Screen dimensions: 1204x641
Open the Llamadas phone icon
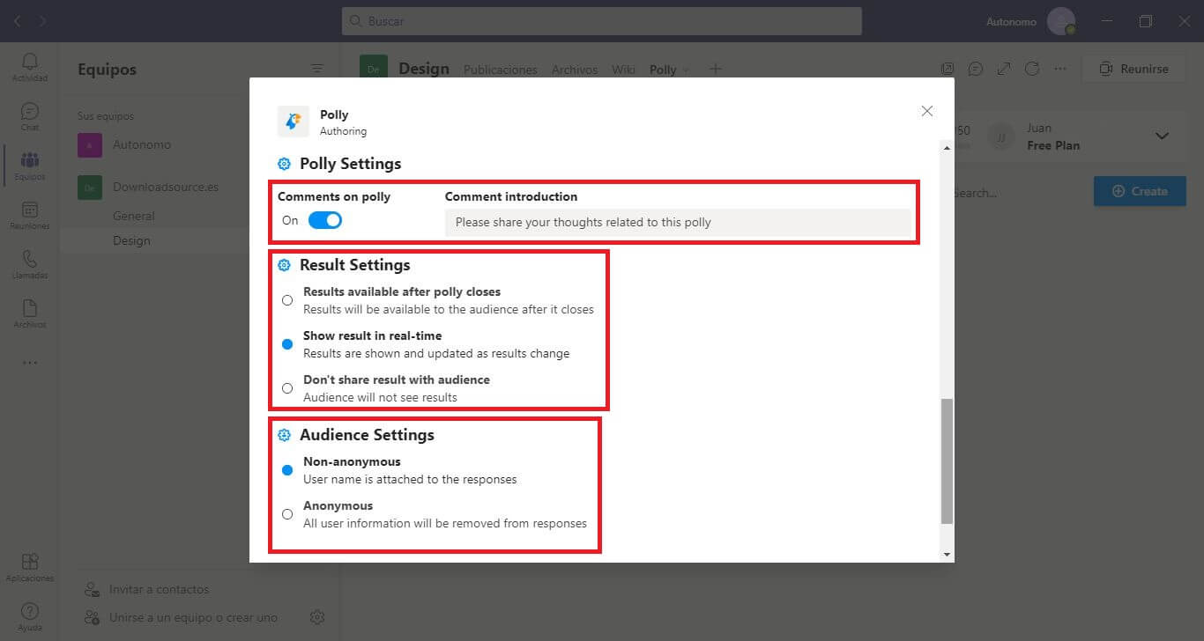(30, 259)
